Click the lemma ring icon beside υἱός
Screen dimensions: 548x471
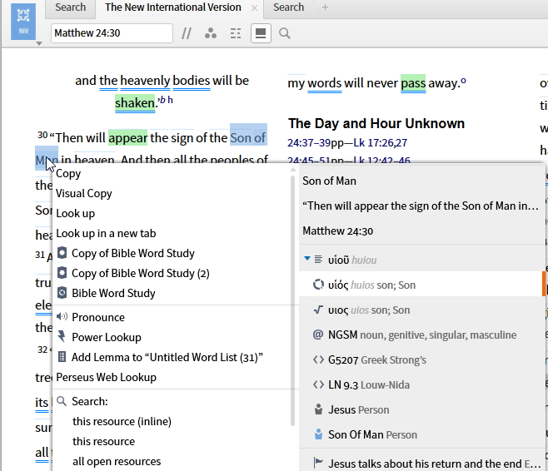[x=318, y=285]
